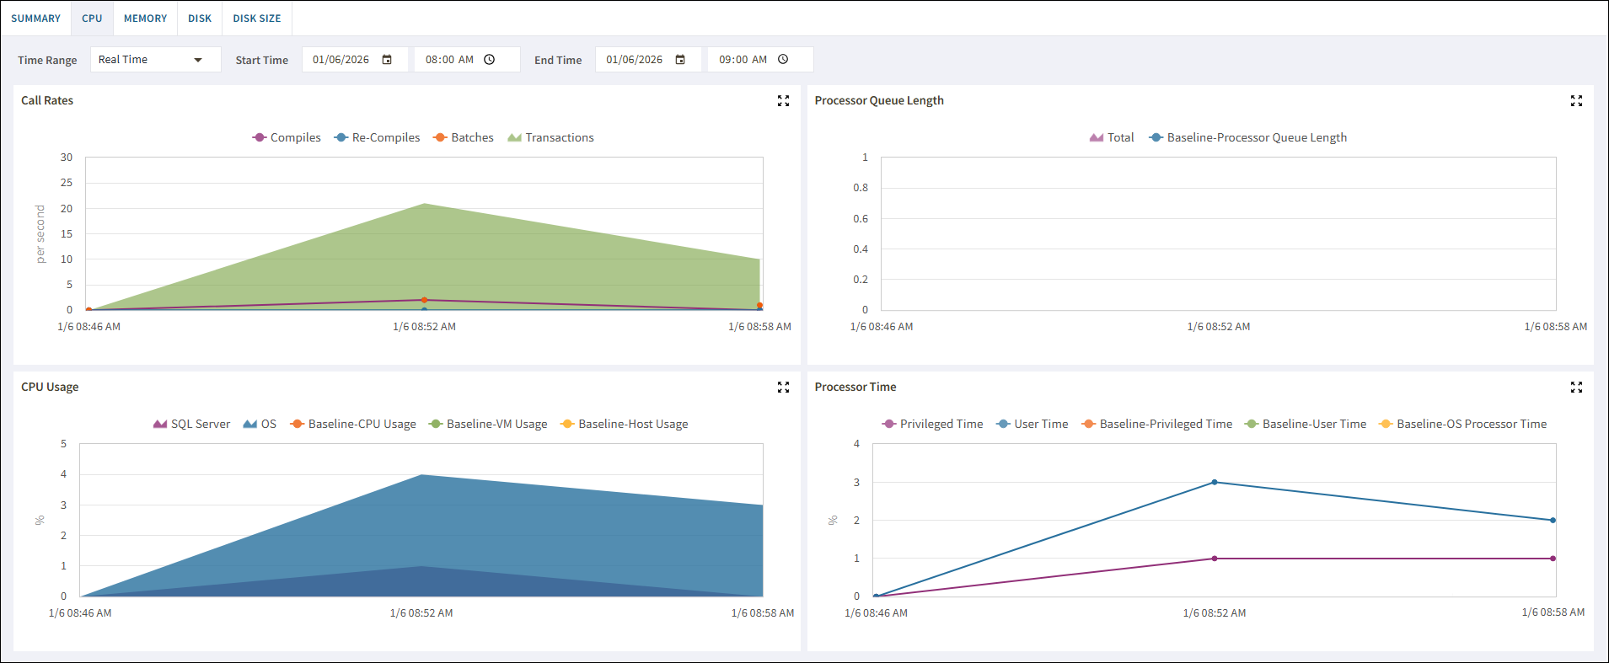This screenshot has width=1609, height=663.
Task: Expand the Call Rates chart to fullscreen
Action: tap(783, 101)
